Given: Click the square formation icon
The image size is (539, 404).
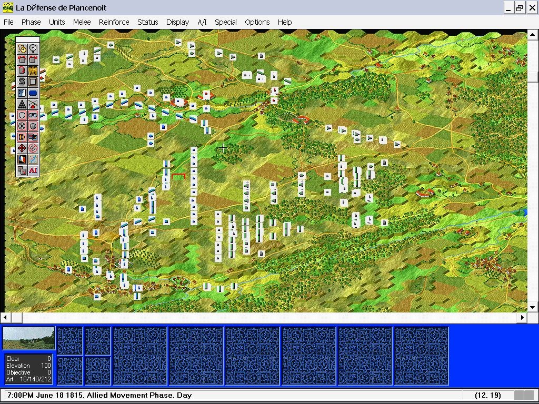Looking at the screenshot, I should [33, 82].
